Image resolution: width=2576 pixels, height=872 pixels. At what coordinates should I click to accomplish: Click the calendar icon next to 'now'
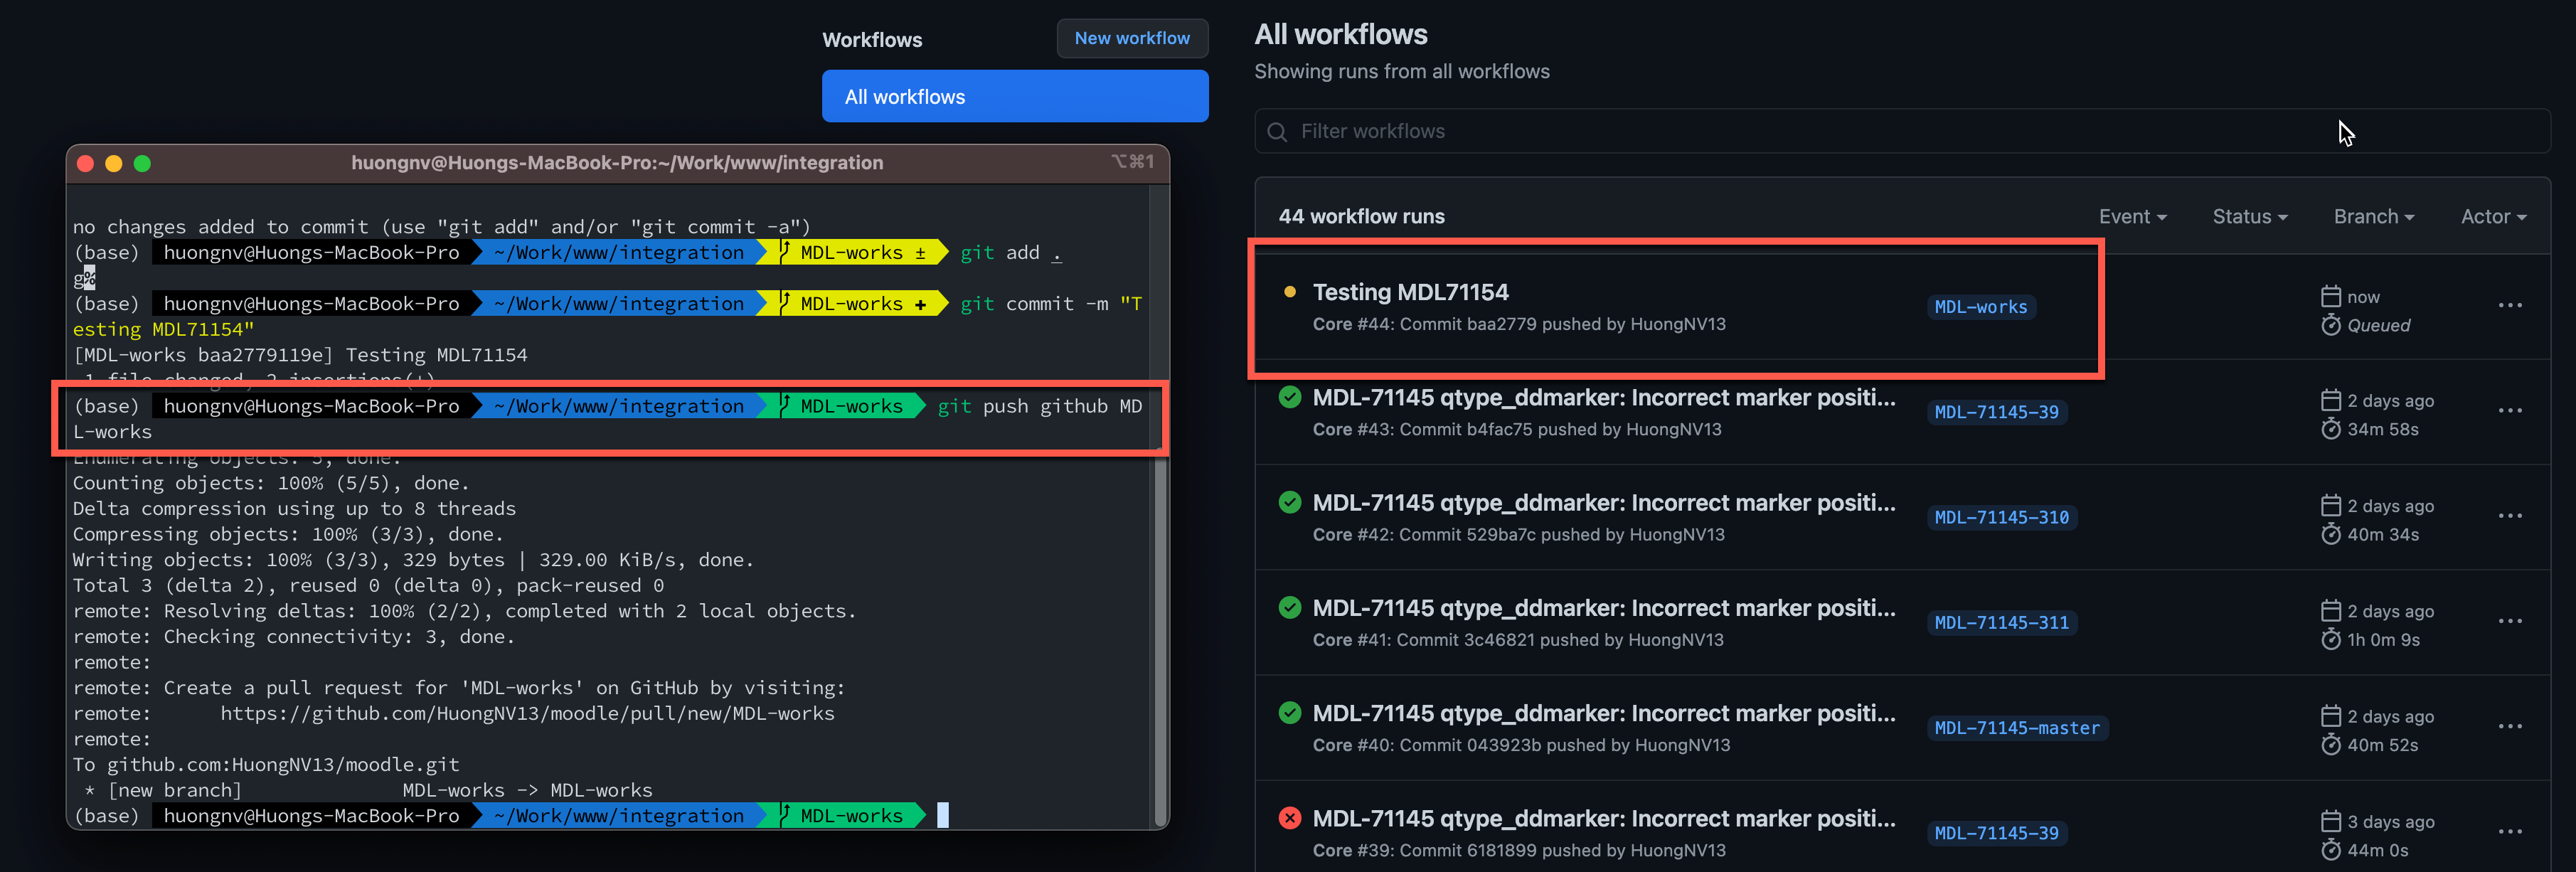(2330, 296)
